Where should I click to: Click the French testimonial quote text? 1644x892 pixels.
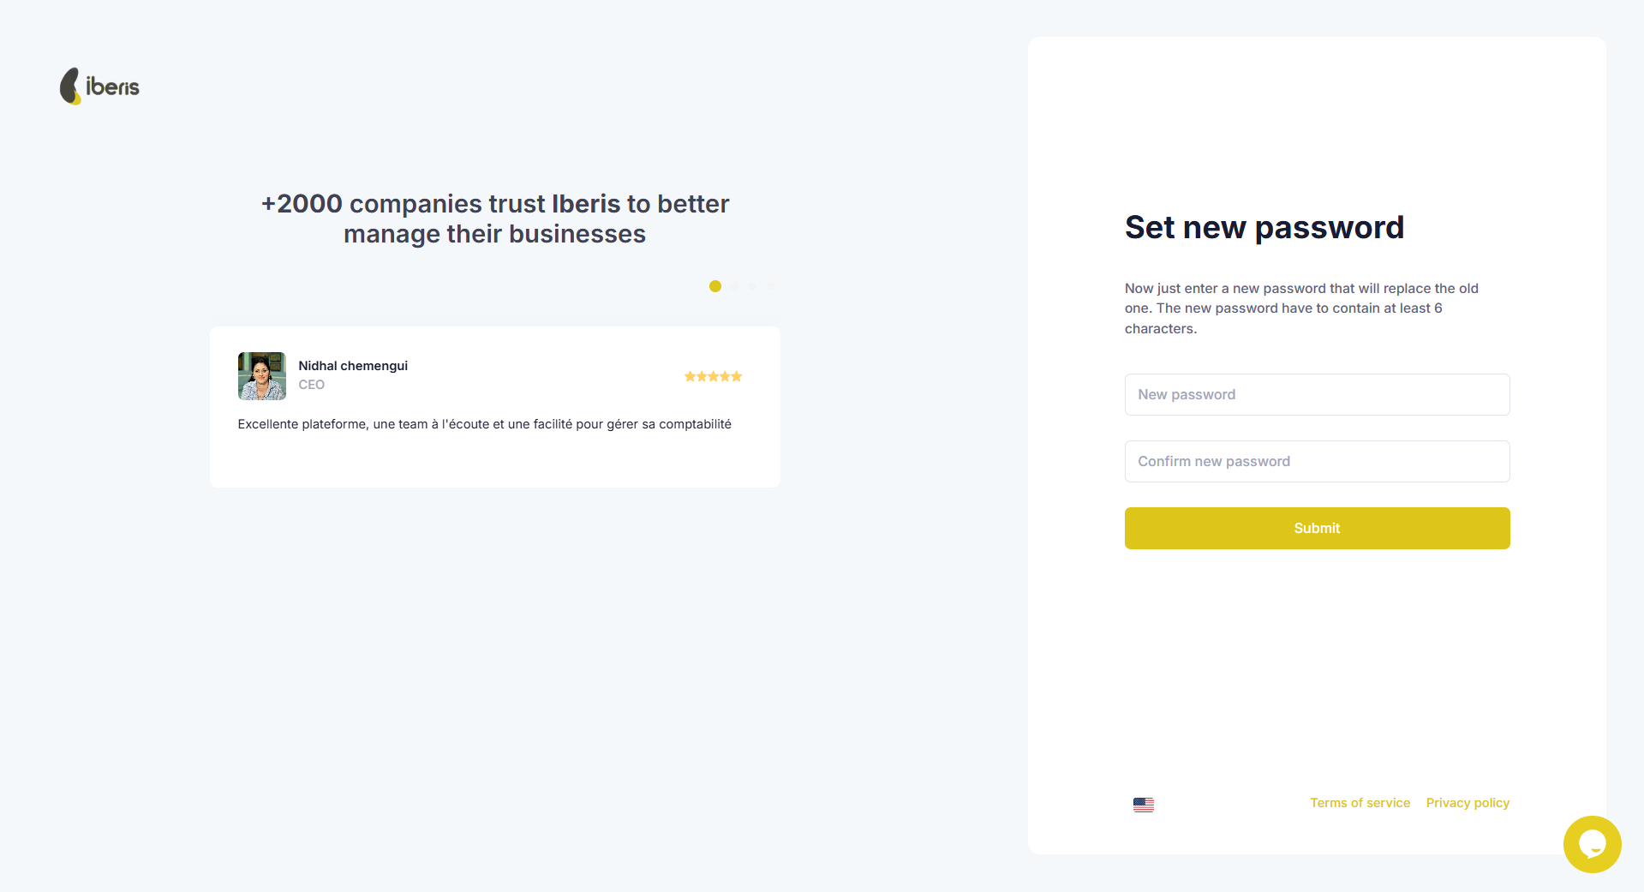[x=484, y=424]
